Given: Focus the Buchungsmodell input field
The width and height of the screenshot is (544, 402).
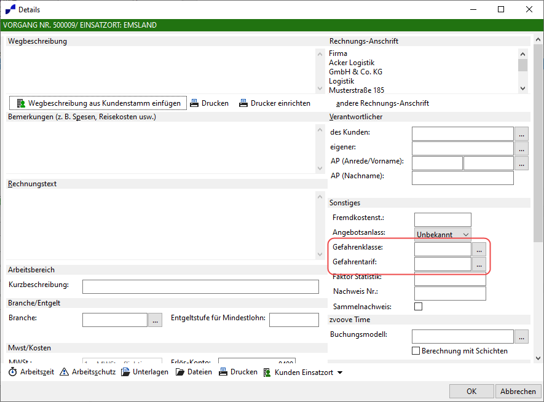Looking at the screenshot, I should [x=462, y=336].
